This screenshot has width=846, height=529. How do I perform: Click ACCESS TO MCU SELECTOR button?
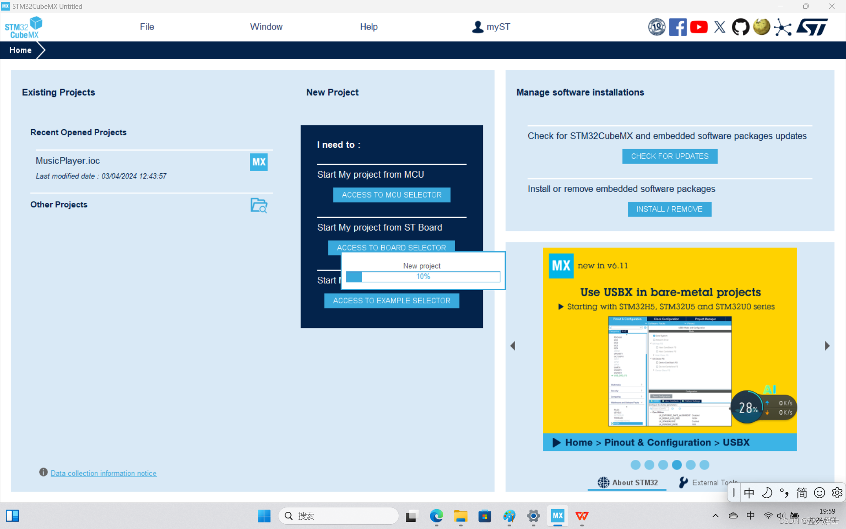(x=391, y=195)
